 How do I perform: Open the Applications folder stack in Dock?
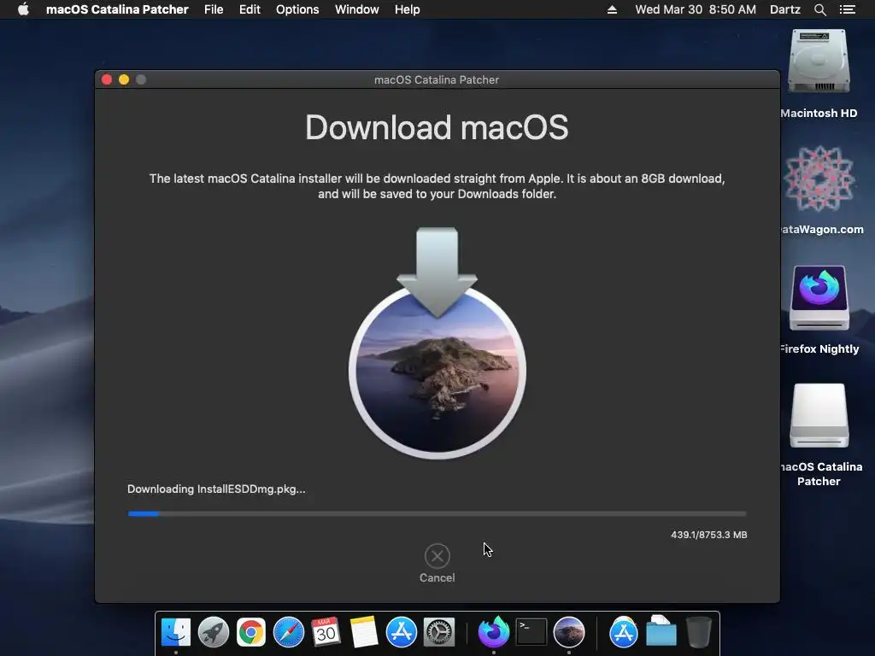(623, 632)
